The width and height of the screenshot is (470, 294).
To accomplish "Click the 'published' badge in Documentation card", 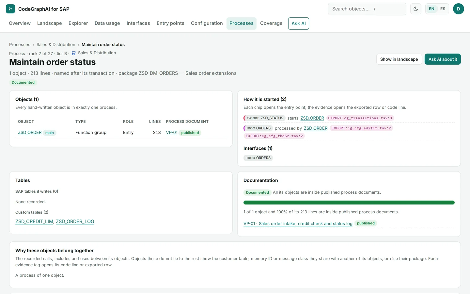I will (366, 223).
